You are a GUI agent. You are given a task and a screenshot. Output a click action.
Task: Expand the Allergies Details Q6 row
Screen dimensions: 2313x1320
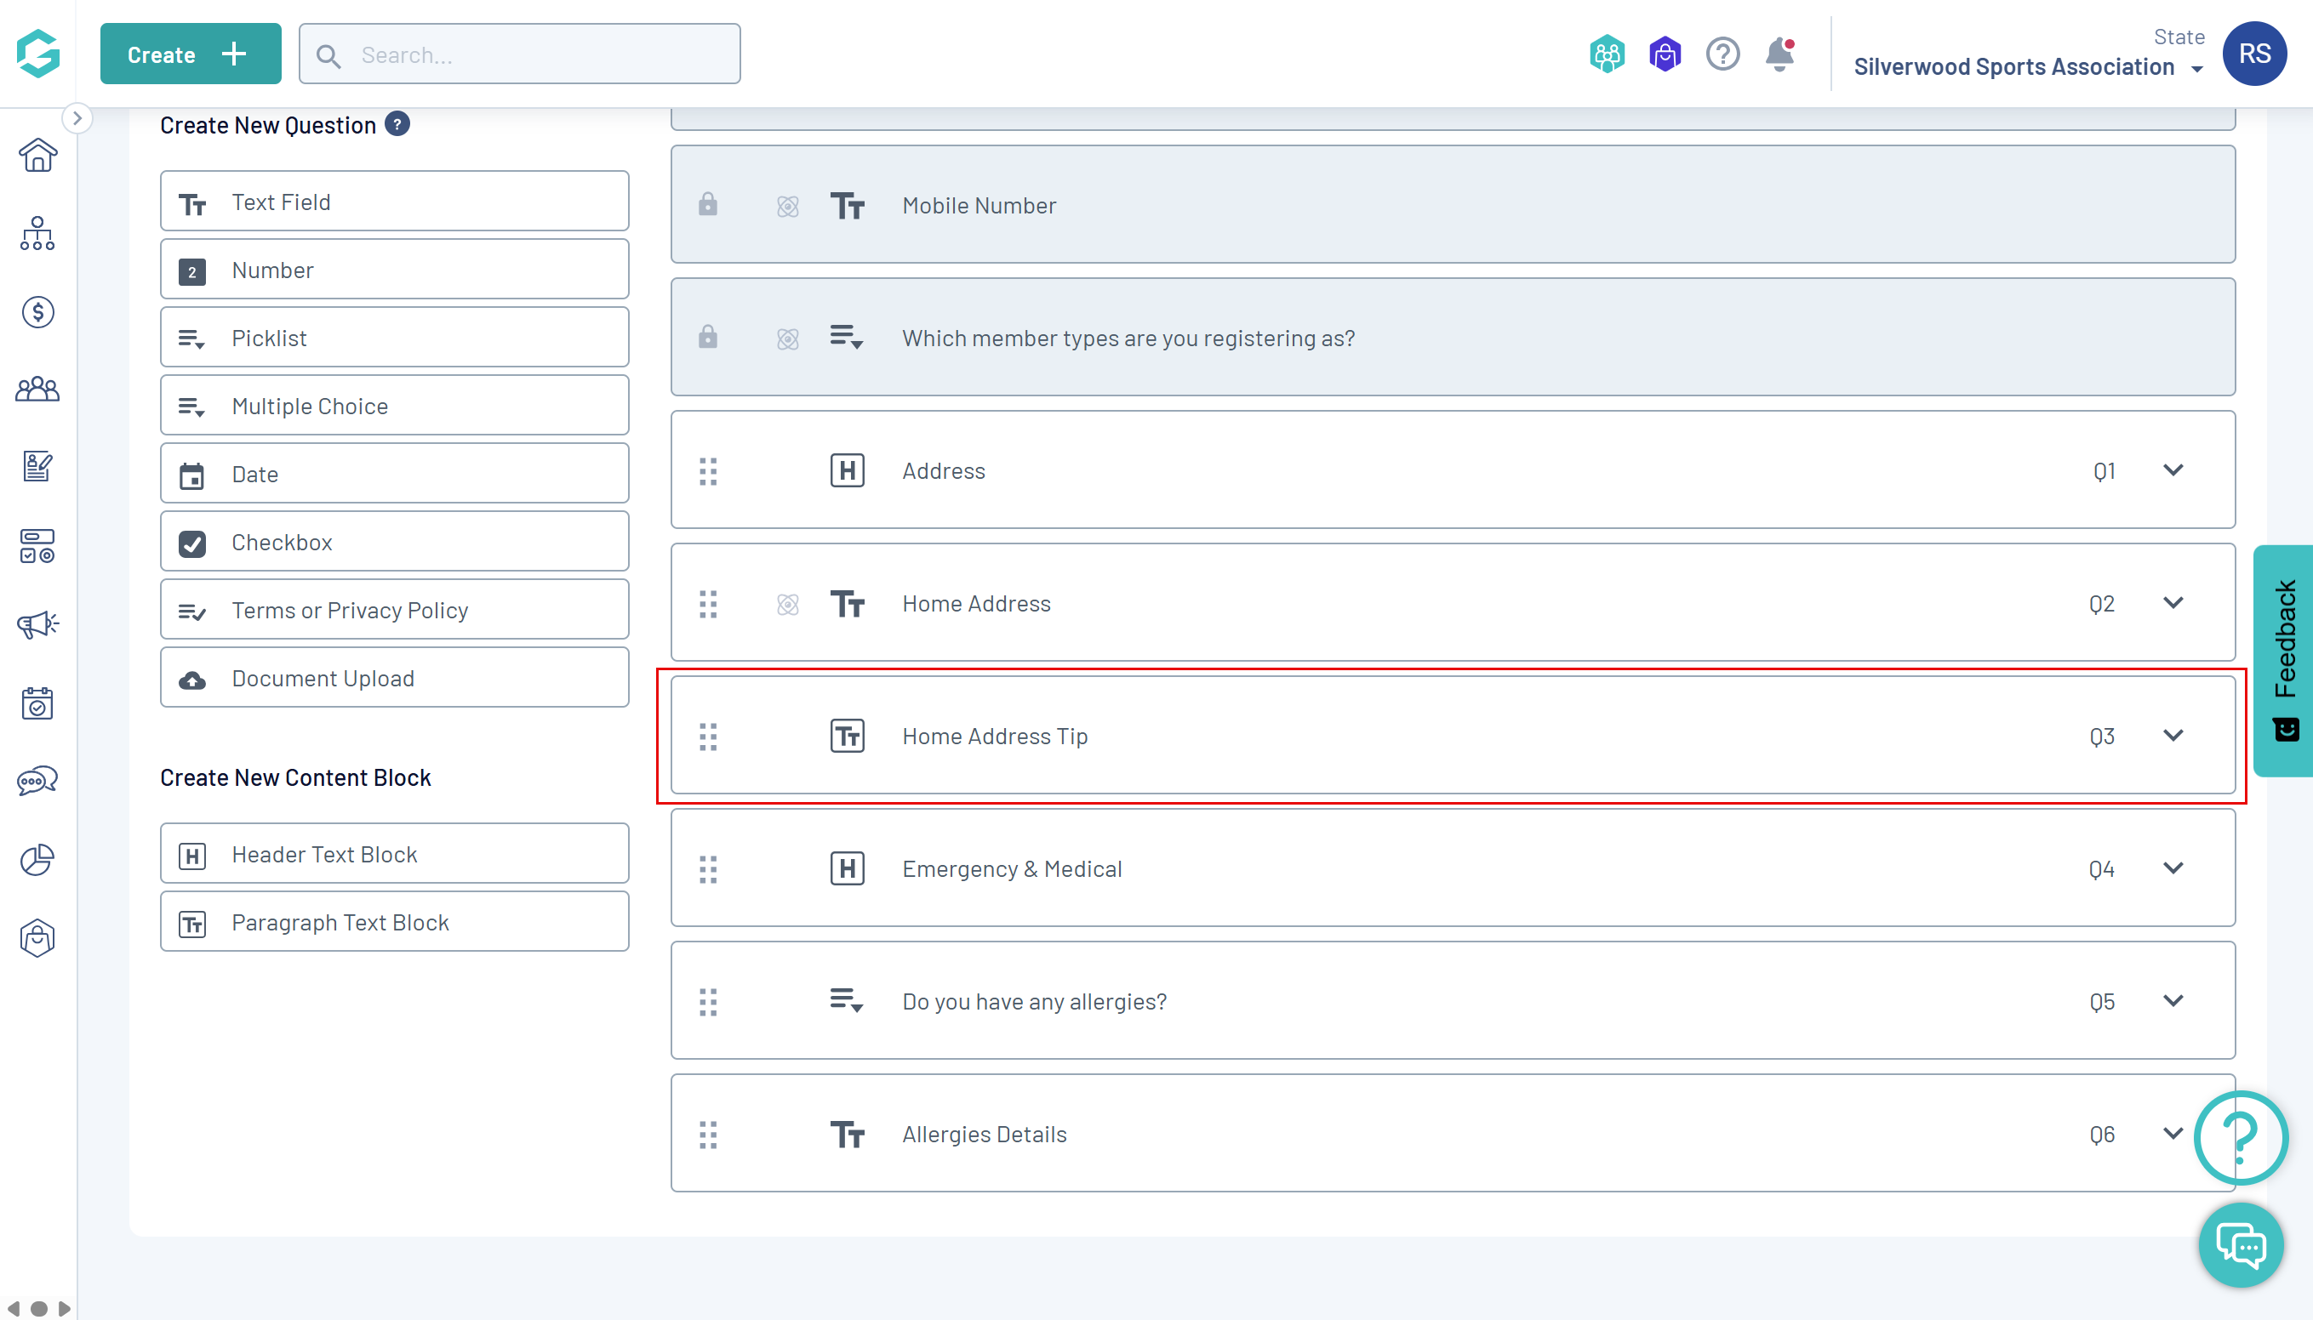2173,1133
